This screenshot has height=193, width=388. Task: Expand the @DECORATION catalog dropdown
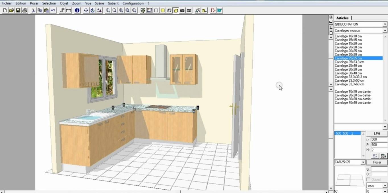pyautogui.click(x=385, y=24)
